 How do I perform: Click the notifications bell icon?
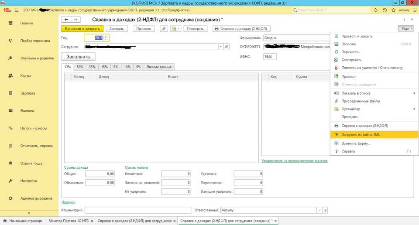click(x=376, y=10)
